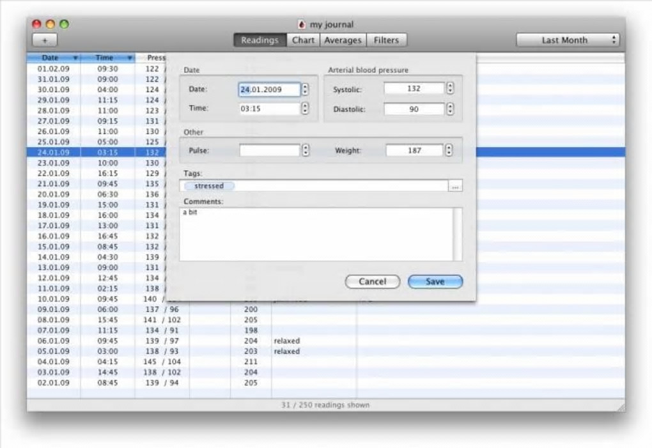The image size is (652, 448).
Task: Click the window resize grip corner
Action: click(620, 407)
